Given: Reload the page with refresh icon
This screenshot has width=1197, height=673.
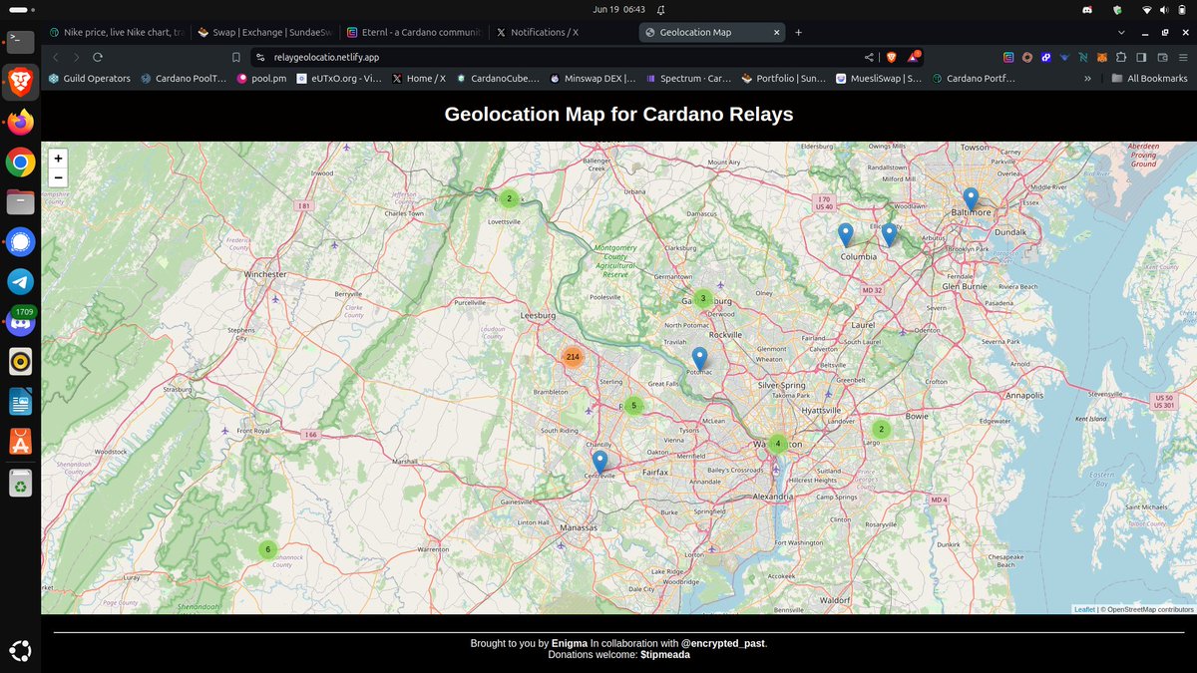Looking at the screenshot, I should pyautogui.click(x=98, y=57).
